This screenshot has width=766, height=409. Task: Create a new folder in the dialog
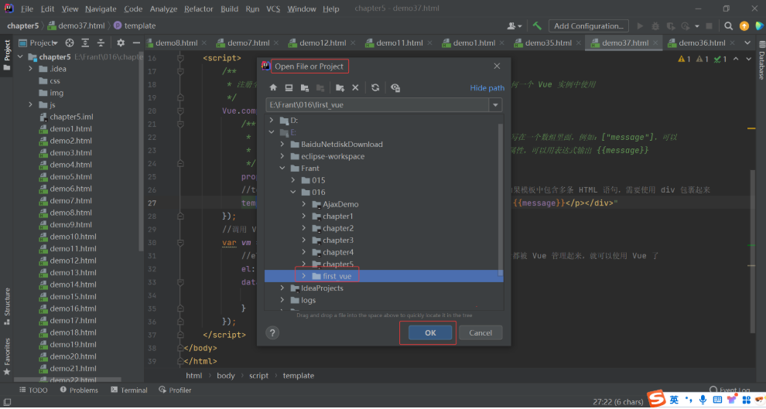(x=340, y=88)
